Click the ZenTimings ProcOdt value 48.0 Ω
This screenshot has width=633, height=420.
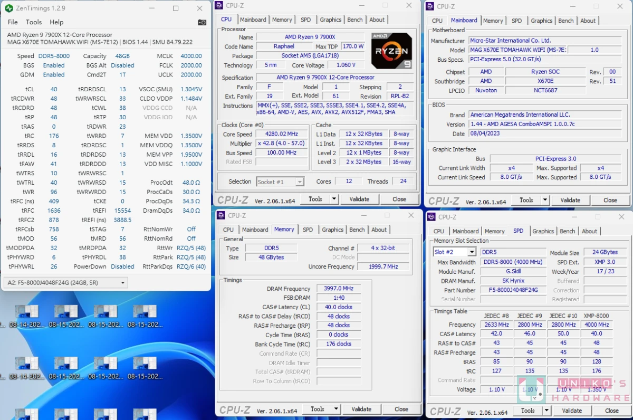click(x=191, y=183)
